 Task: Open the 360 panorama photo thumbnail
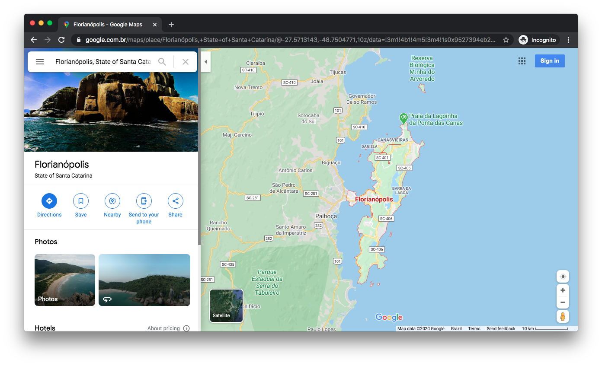(144, 280)
